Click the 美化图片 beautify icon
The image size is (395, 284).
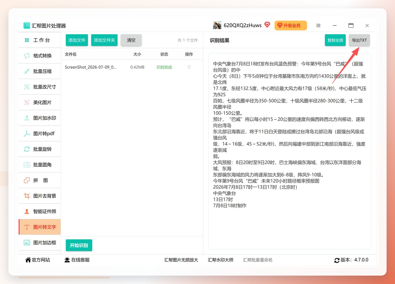pyautogui.click(x=27, y=102)
